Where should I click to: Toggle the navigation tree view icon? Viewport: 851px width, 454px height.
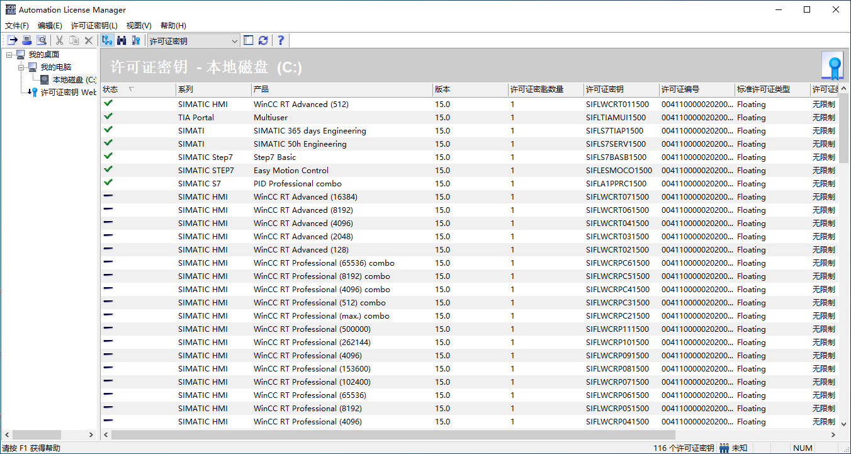coord(107,40)
